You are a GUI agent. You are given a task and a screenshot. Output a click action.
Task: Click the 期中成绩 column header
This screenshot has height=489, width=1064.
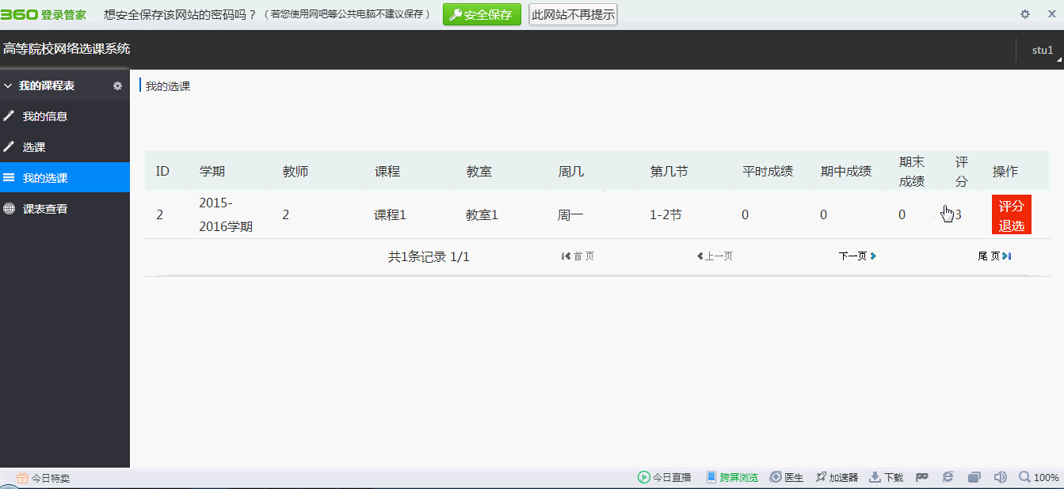(x=846, y=171)
